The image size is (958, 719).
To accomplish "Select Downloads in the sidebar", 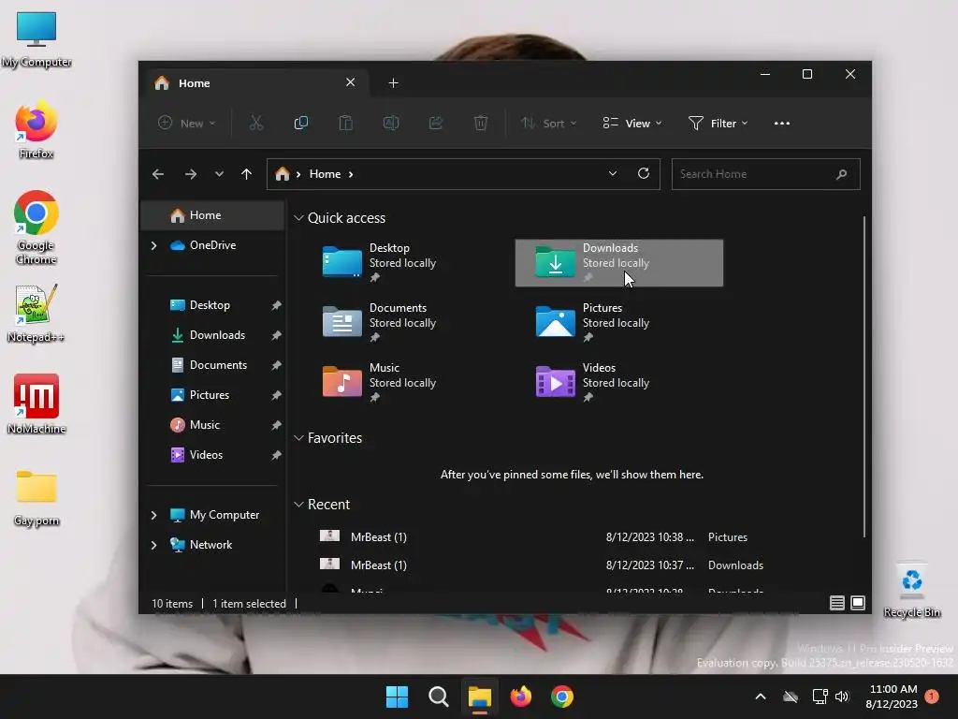I will (x=212, y=335).
